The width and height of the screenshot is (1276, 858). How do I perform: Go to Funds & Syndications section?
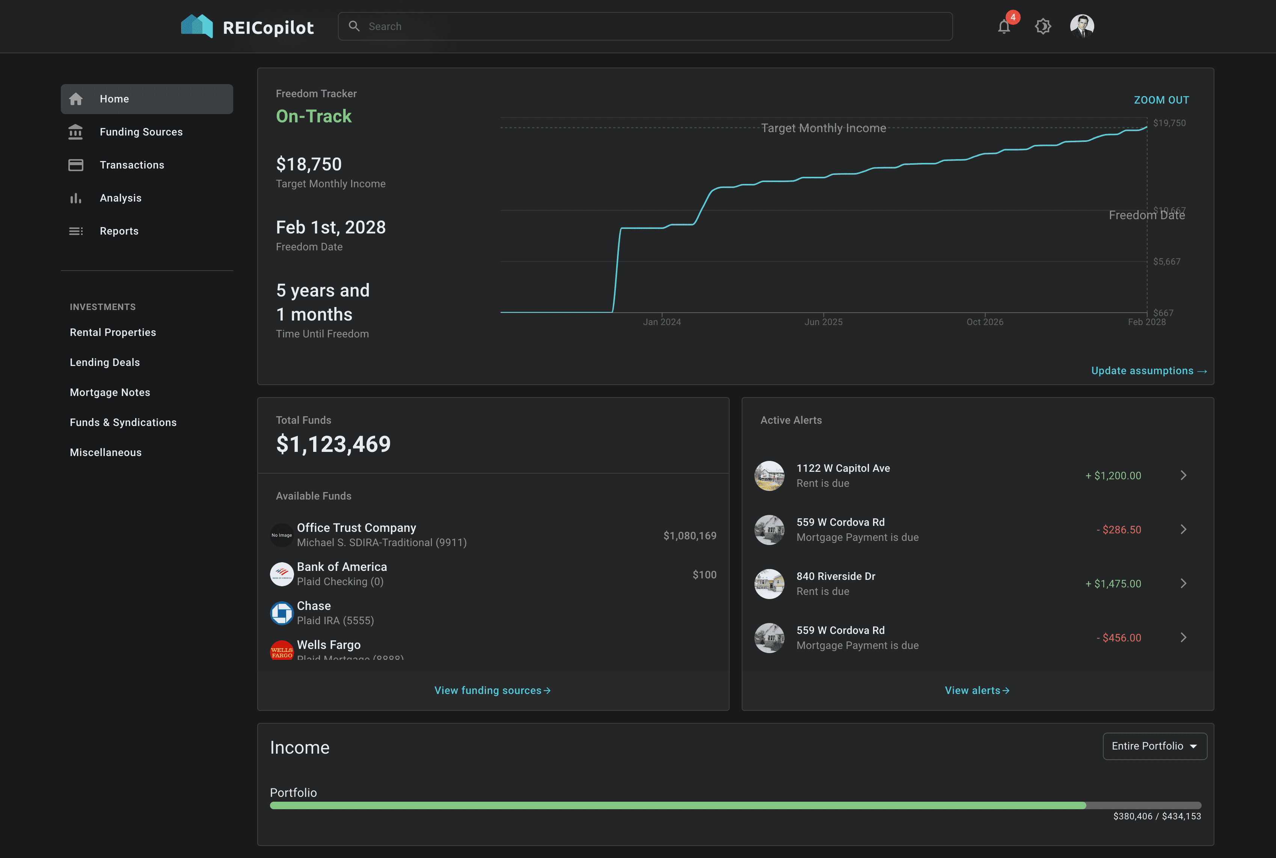123,423
